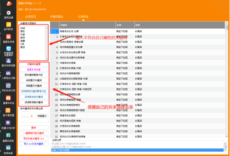This screenshot has width=230, height=156.
Task: Sort by the 来源 column header
Action: pyautogui.click(x=125, y=25)
